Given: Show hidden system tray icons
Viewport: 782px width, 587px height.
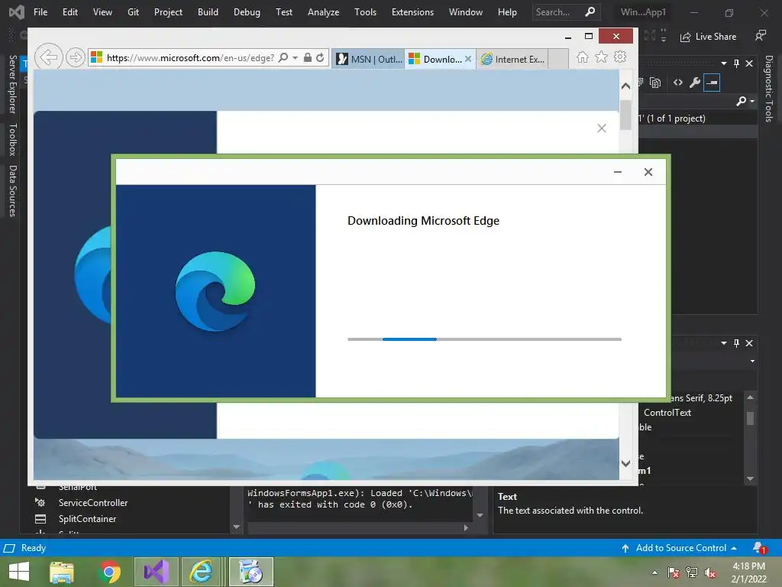Looking at the screenshot, I should (654, 572).
